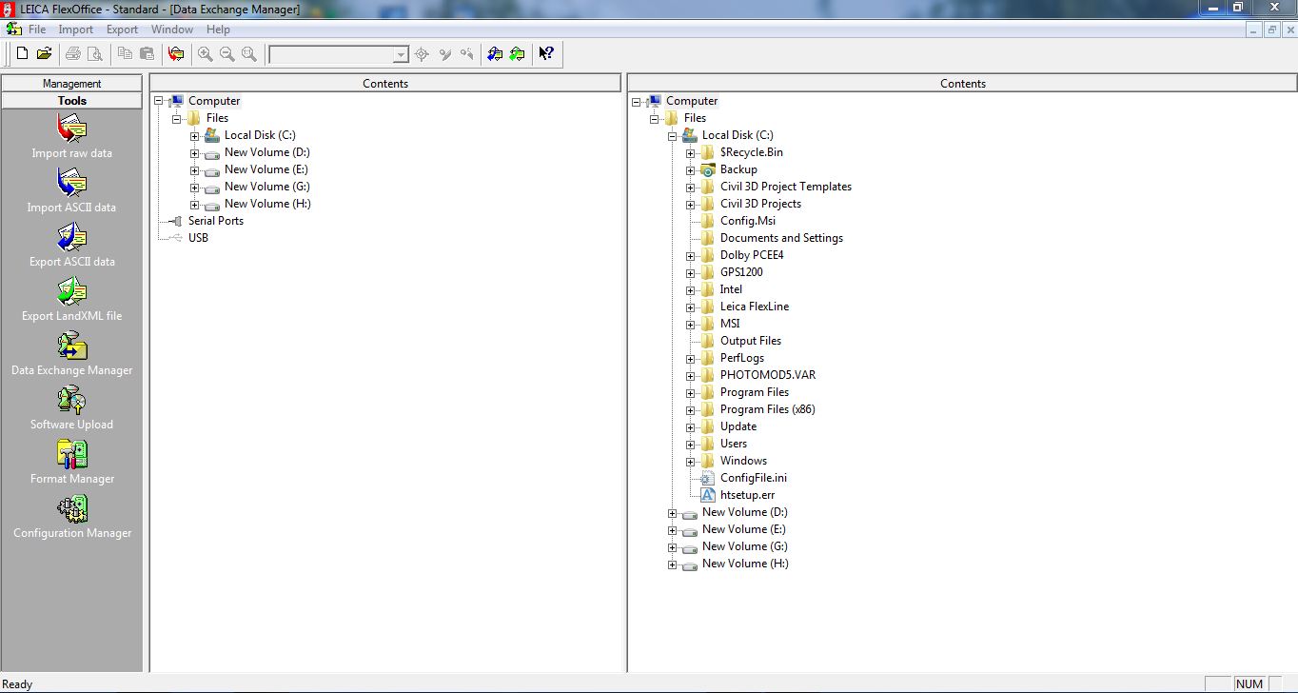Click the Zoom 1:1 magnifier icon
The width and height of the screenshot is (1298, 693).
pyautogui.click(x=248, y=54)
